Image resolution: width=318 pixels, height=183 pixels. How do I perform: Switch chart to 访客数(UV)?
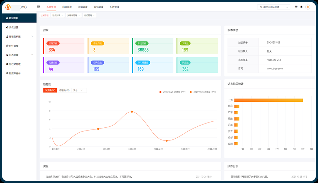coord(64,90)
